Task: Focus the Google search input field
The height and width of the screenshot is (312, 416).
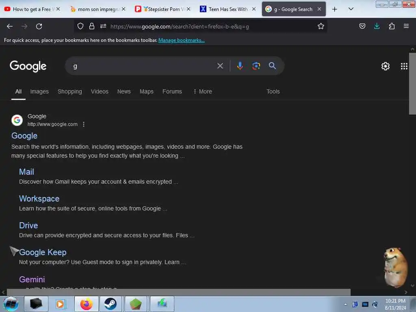Action: point(143,66)
